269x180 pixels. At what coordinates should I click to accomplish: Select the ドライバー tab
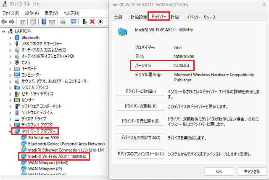click(159, 16)
